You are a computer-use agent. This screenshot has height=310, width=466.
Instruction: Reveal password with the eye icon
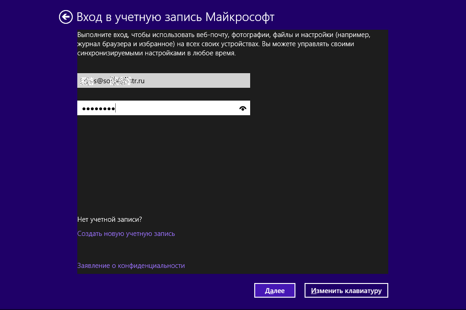click(243, 108)
